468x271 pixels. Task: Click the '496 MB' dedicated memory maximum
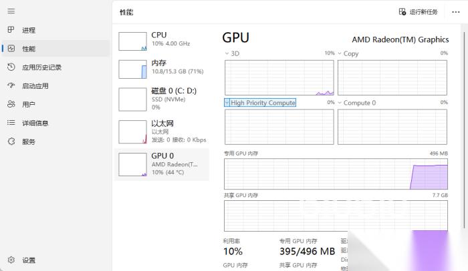439,154
